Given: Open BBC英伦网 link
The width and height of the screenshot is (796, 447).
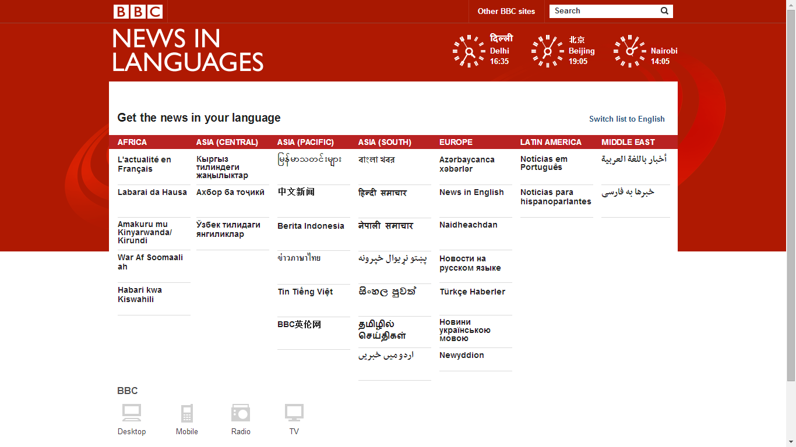Looking at the screenshot, I should point(299,324).
